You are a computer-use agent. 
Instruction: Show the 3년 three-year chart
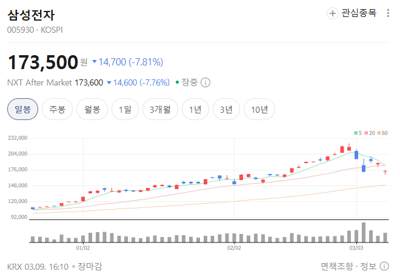point(226,110)
